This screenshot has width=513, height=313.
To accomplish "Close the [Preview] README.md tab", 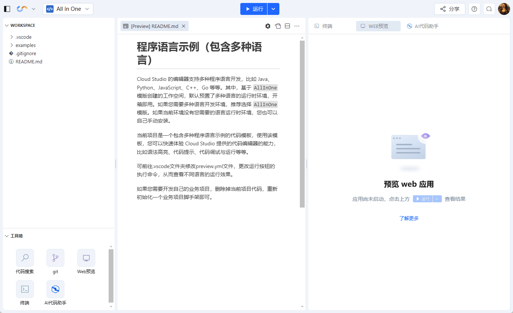I will 183,26.
